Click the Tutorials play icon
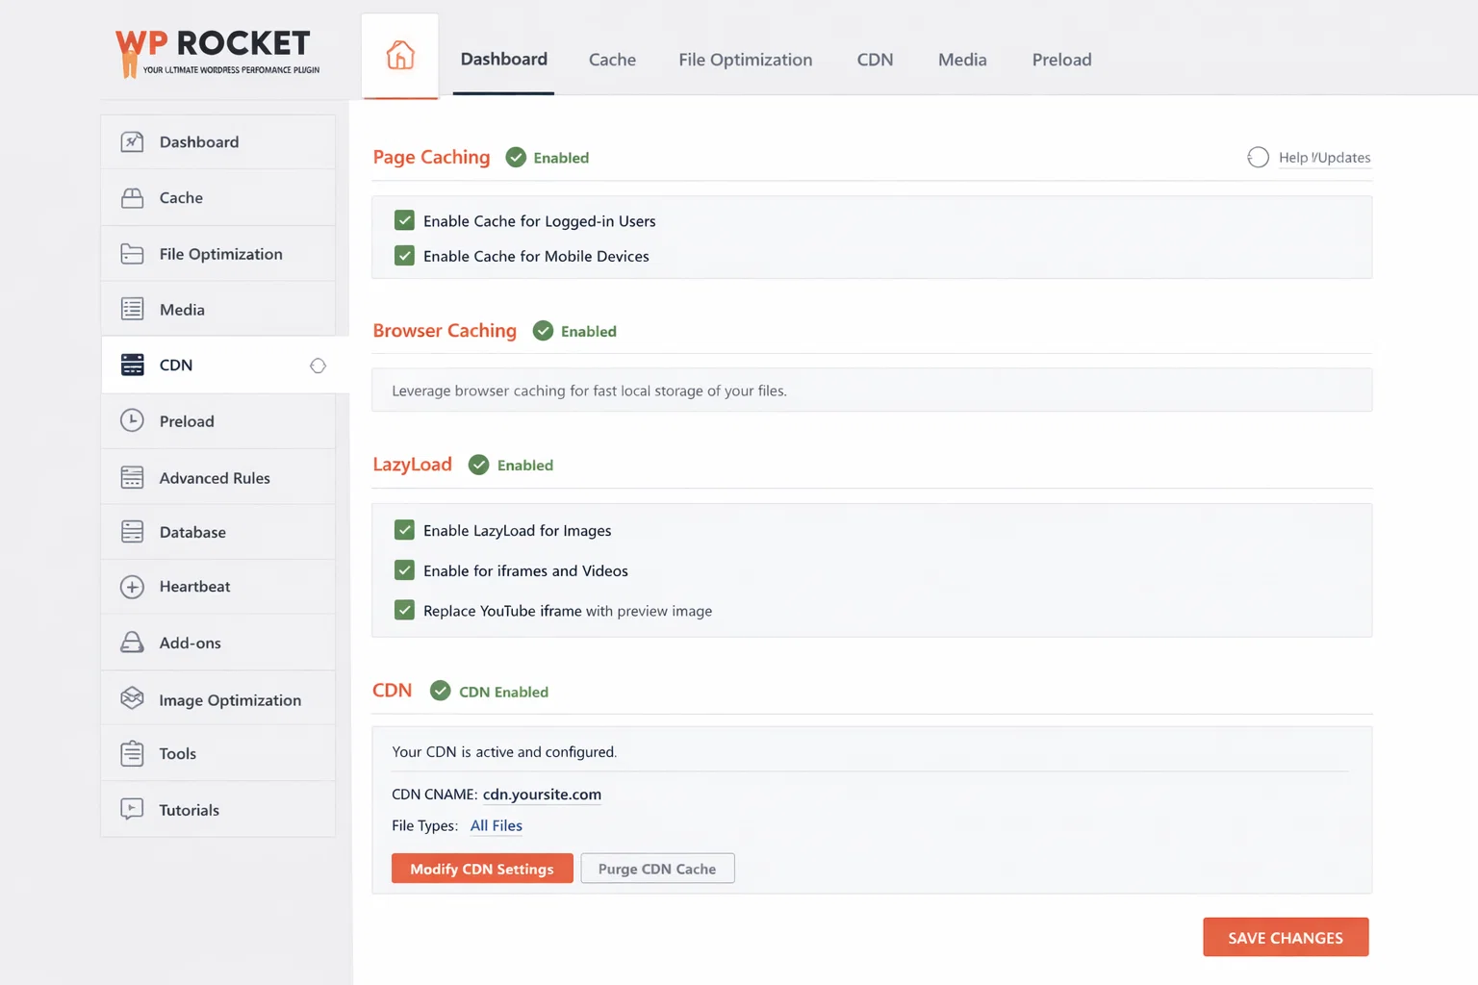The height and width of the screenshot is (985, 1478). pyautogui.click(x=133, y=809)
